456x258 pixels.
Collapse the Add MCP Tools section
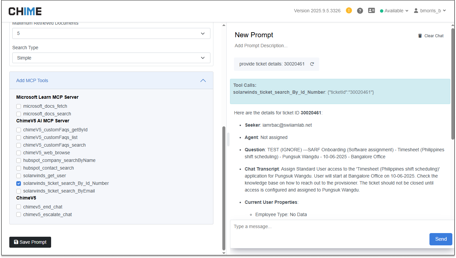tap(111, 80)
